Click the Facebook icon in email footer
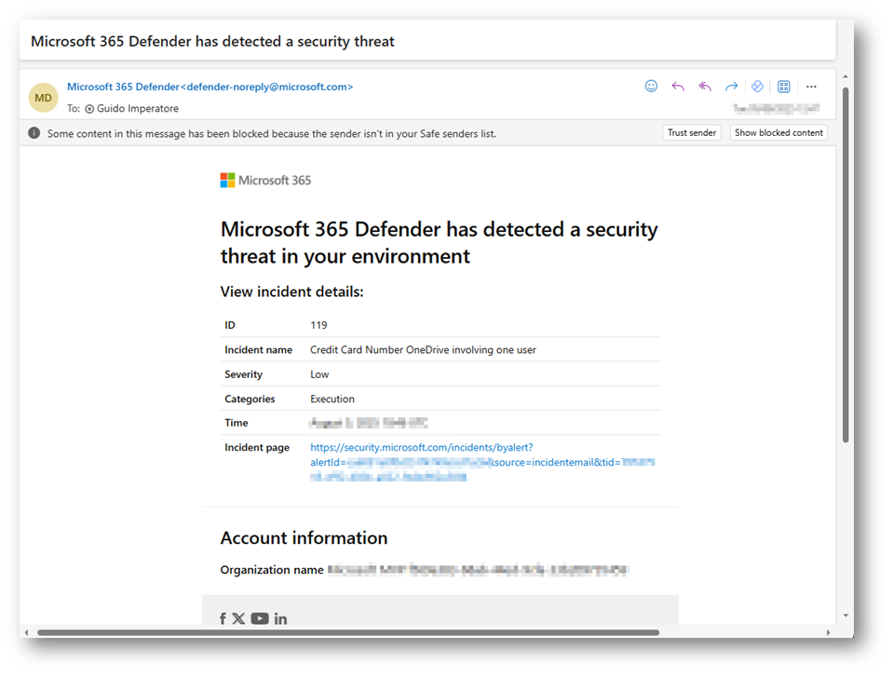The image size is (893, 677). pyautogui.click(x=223, y=619)
